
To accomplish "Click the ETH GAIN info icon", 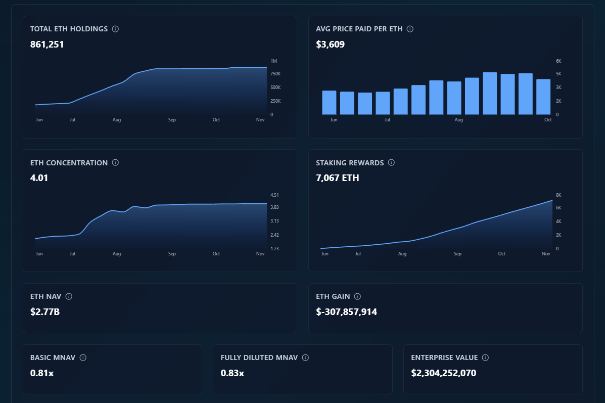I will tap(358, 296).
